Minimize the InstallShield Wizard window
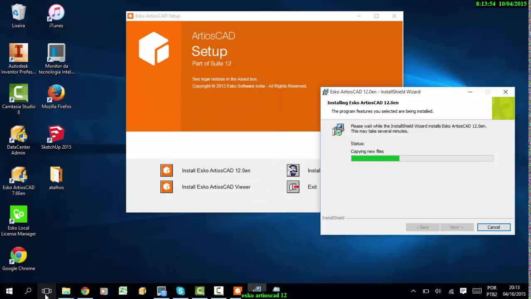 pyautogui.click(x=470, y=92)
